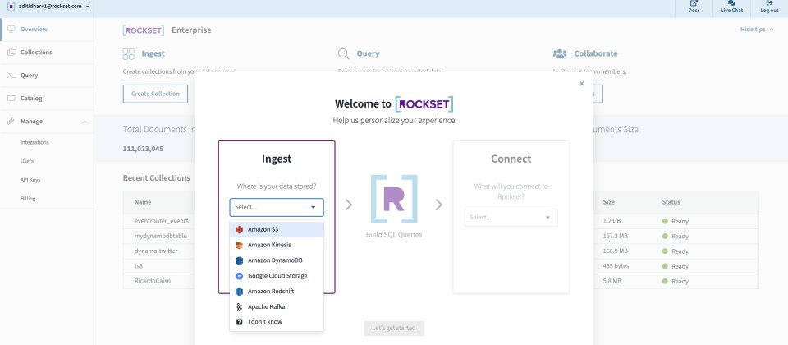Click the Overview monitor icon in sidebar
This screenshot has width=788, height=345.
(x=11, y=30)
